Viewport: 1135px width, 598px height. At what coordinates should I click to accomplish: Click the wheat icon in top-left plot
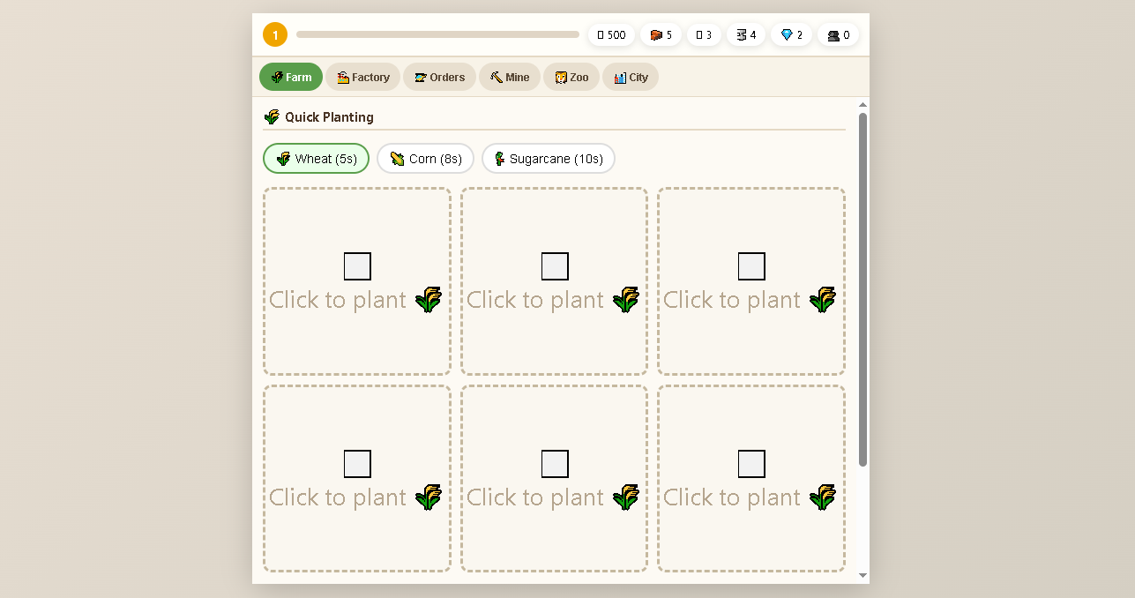pyautogui.click(x=429, y=300)
